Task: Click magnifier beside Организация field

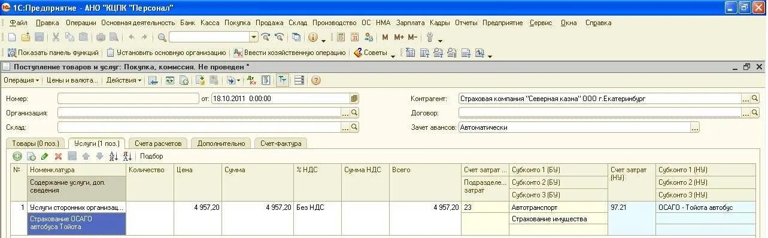Action: click(354, 112)
